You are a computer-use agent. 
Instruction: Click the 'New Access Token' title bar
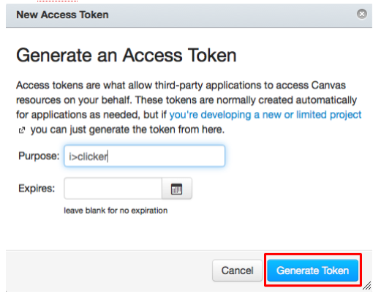(189, 15)
